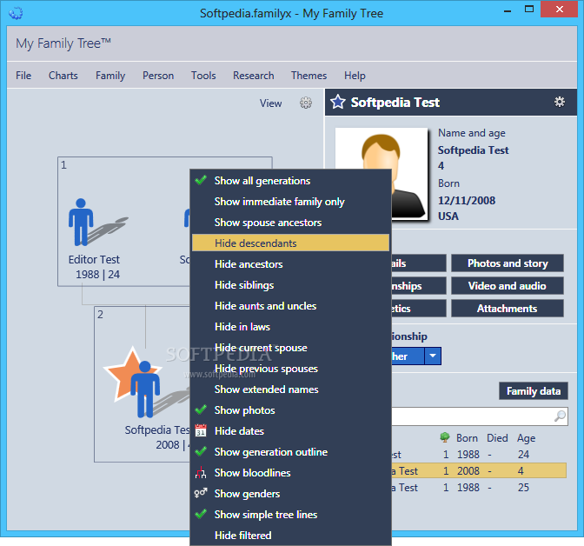584x546 pixels.
Task: Select the family row with age 24
Action: click(479, 455)
